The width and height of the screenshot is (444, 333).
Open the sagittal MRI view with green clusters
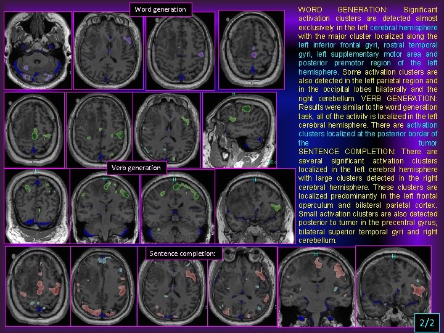pos(239,130)
